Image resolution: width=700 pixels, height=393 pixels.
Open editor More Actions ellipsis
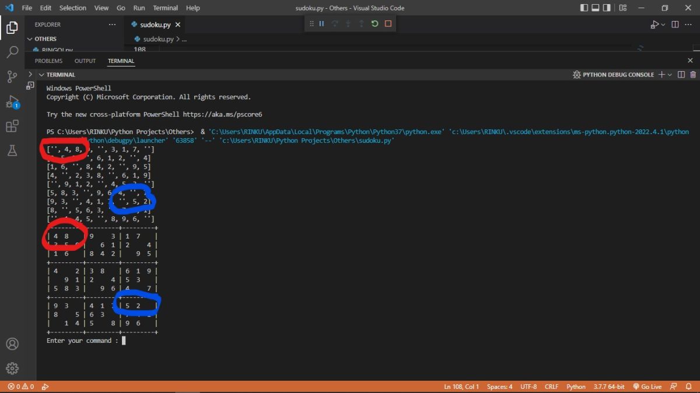pyautogui.click(x=689, y=24)
